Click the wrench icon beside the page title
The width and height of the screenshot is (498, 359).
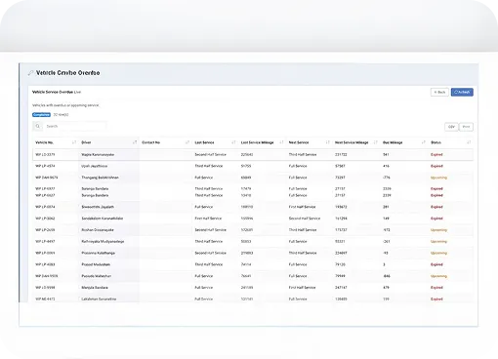pos(30,73)
